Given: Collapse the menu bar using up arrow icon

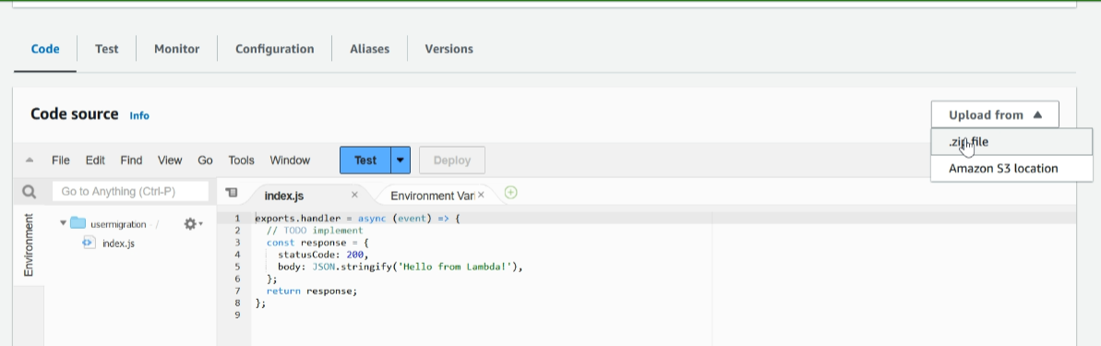Looking at the screenshot, I should click(30, 160).
